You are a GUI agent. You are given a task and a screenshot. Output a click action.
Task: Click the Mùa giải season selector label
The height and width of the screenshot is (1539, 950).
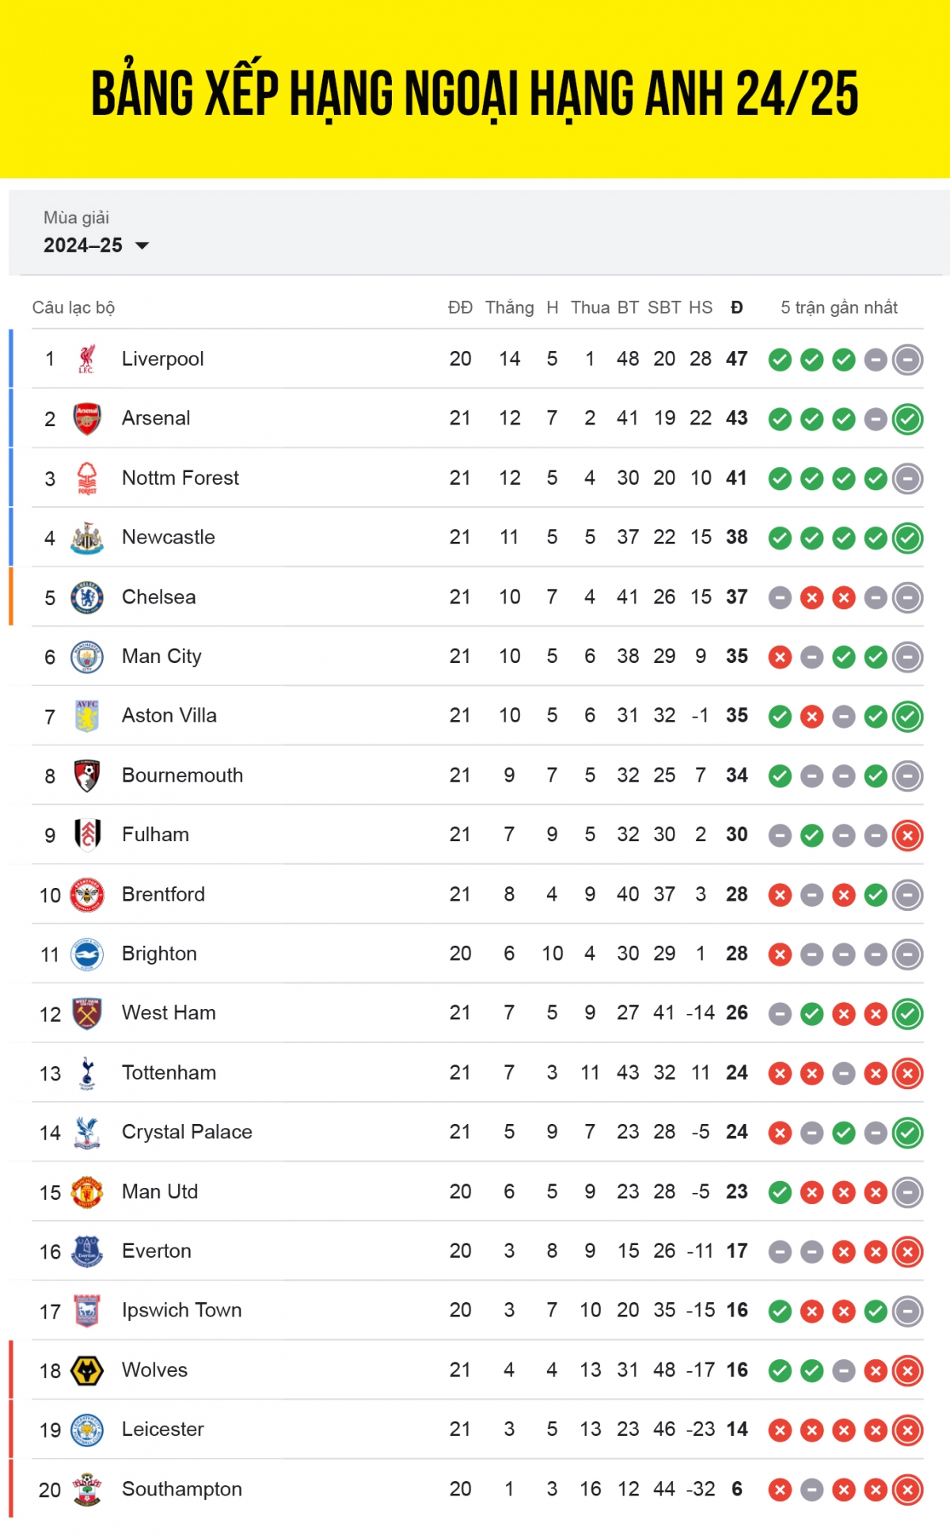(76, 218)
